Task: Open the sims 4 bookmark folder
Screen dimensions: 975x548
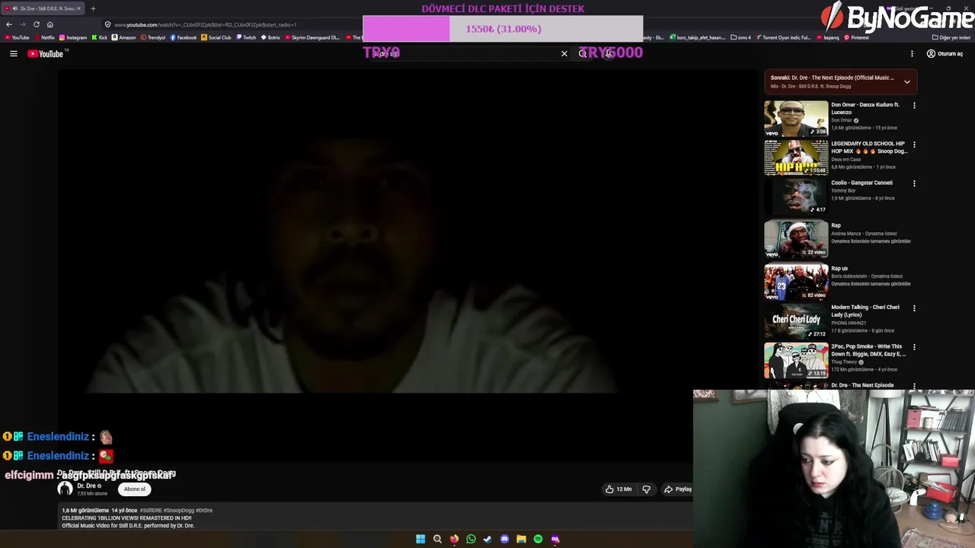Action: 741,37
